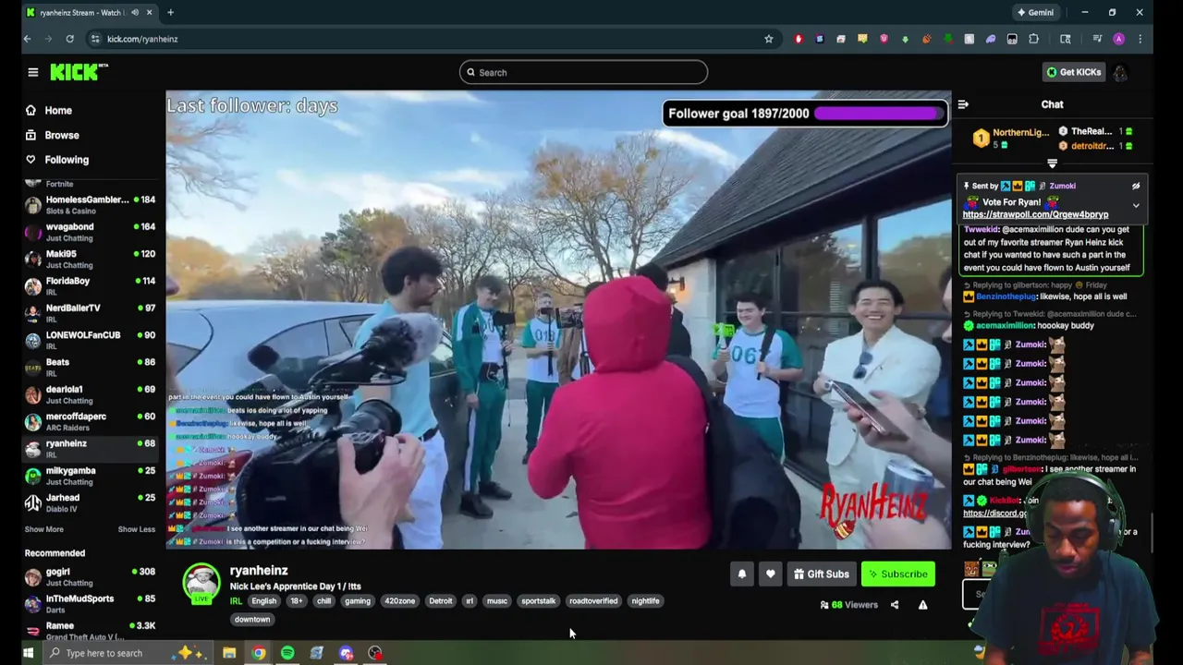
Task: Turn on stream notifications bell
Action: point(741,574)
